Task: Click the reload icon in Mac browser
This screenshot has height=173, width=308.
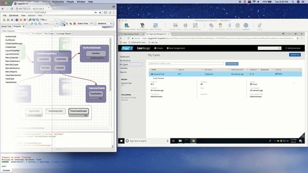Action: (x=12, y=9)
